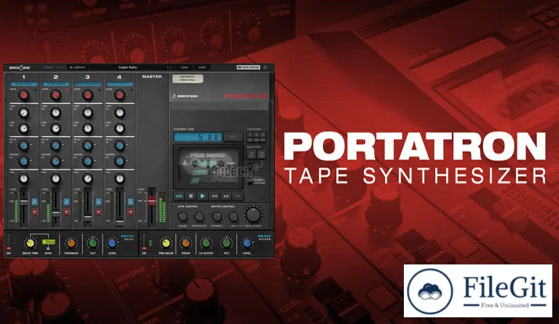This screenshot has height=324, width=559.
Task: Click channel 1 blue Delay FX knob
Action: pos(23,145)
